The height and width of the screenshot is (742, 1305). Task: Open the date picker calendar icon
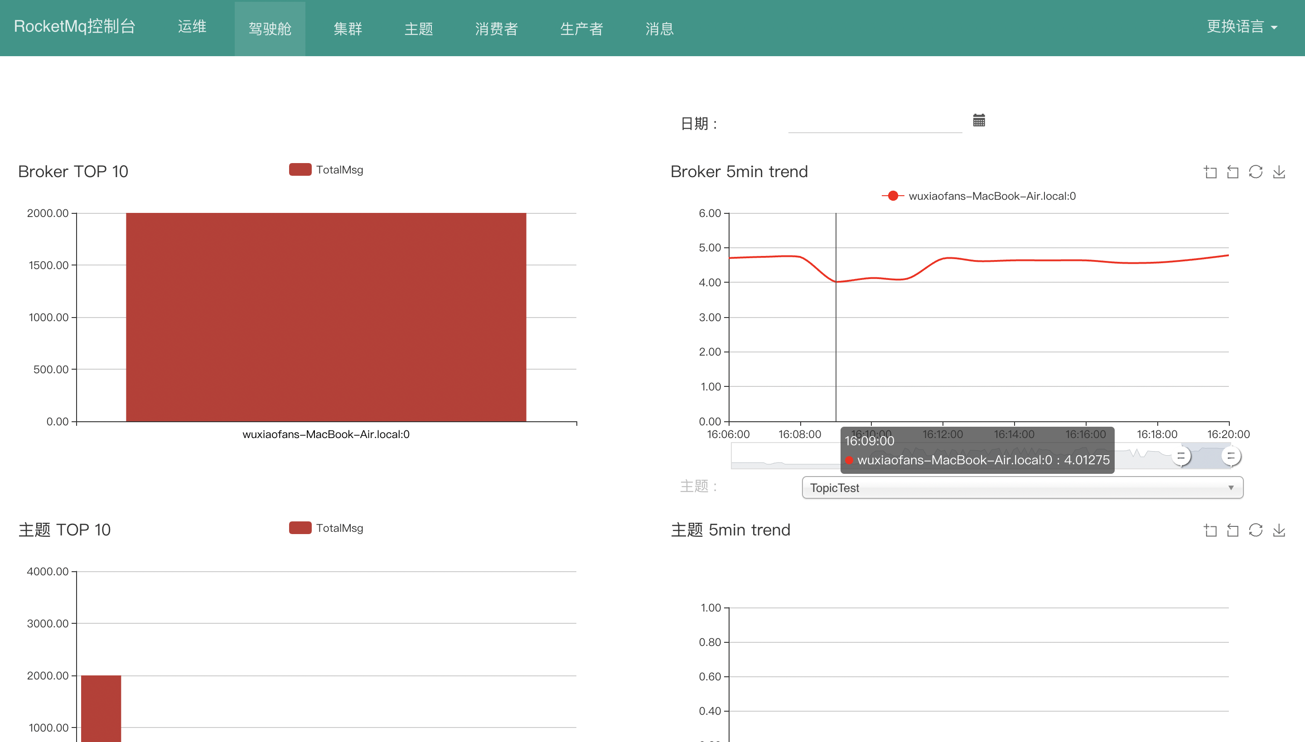(979, 121)
